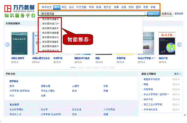Focus the search box containing 数字图书馆

(x=93, y=14)
